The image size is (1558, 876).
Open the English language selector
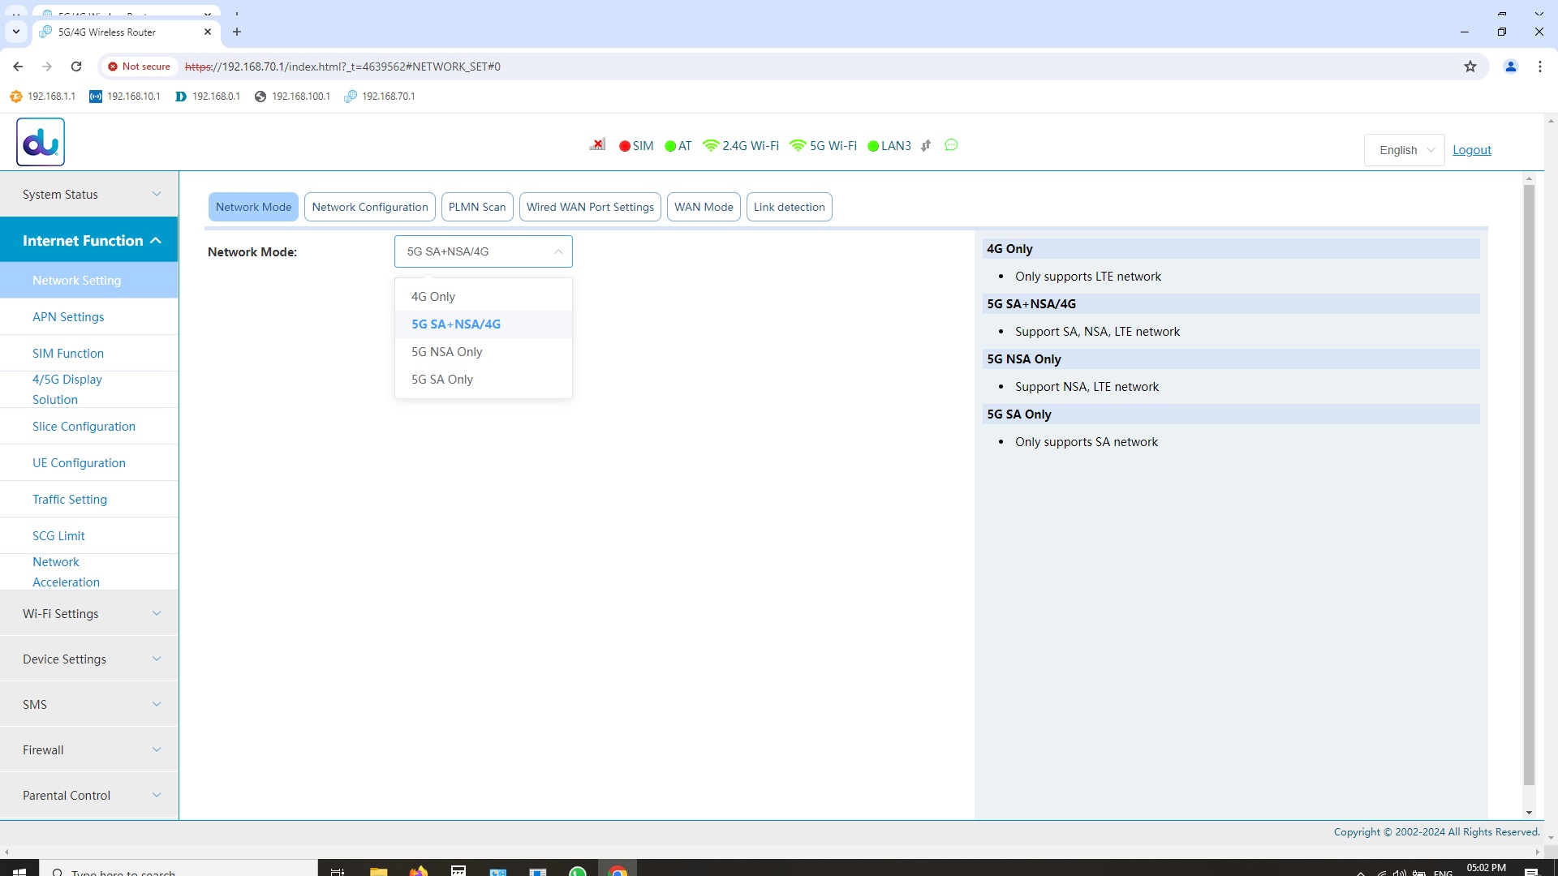(x=1404, y=150)
